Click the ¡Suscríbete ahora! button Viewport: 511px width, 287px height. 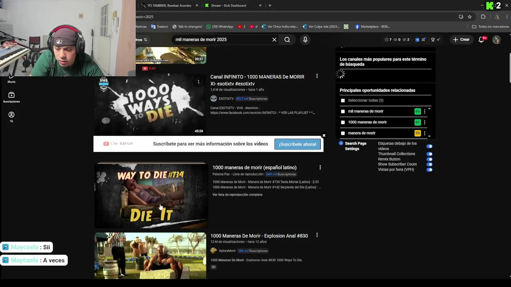point(297,144)
